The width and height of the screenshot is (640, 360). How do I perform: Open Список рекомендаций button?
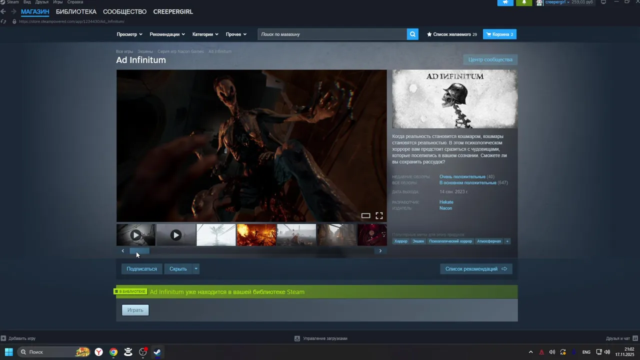tap(476, 269)
